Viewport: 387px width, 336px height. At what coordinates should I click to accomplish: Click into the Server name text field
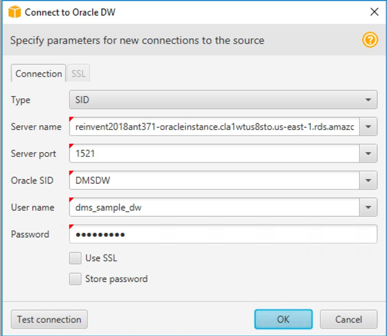[x=215, y=127]
